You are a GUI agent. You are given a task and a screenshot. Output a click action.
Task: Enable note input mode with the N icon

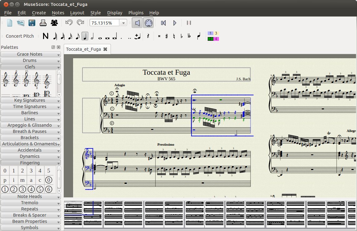[45, 36]
